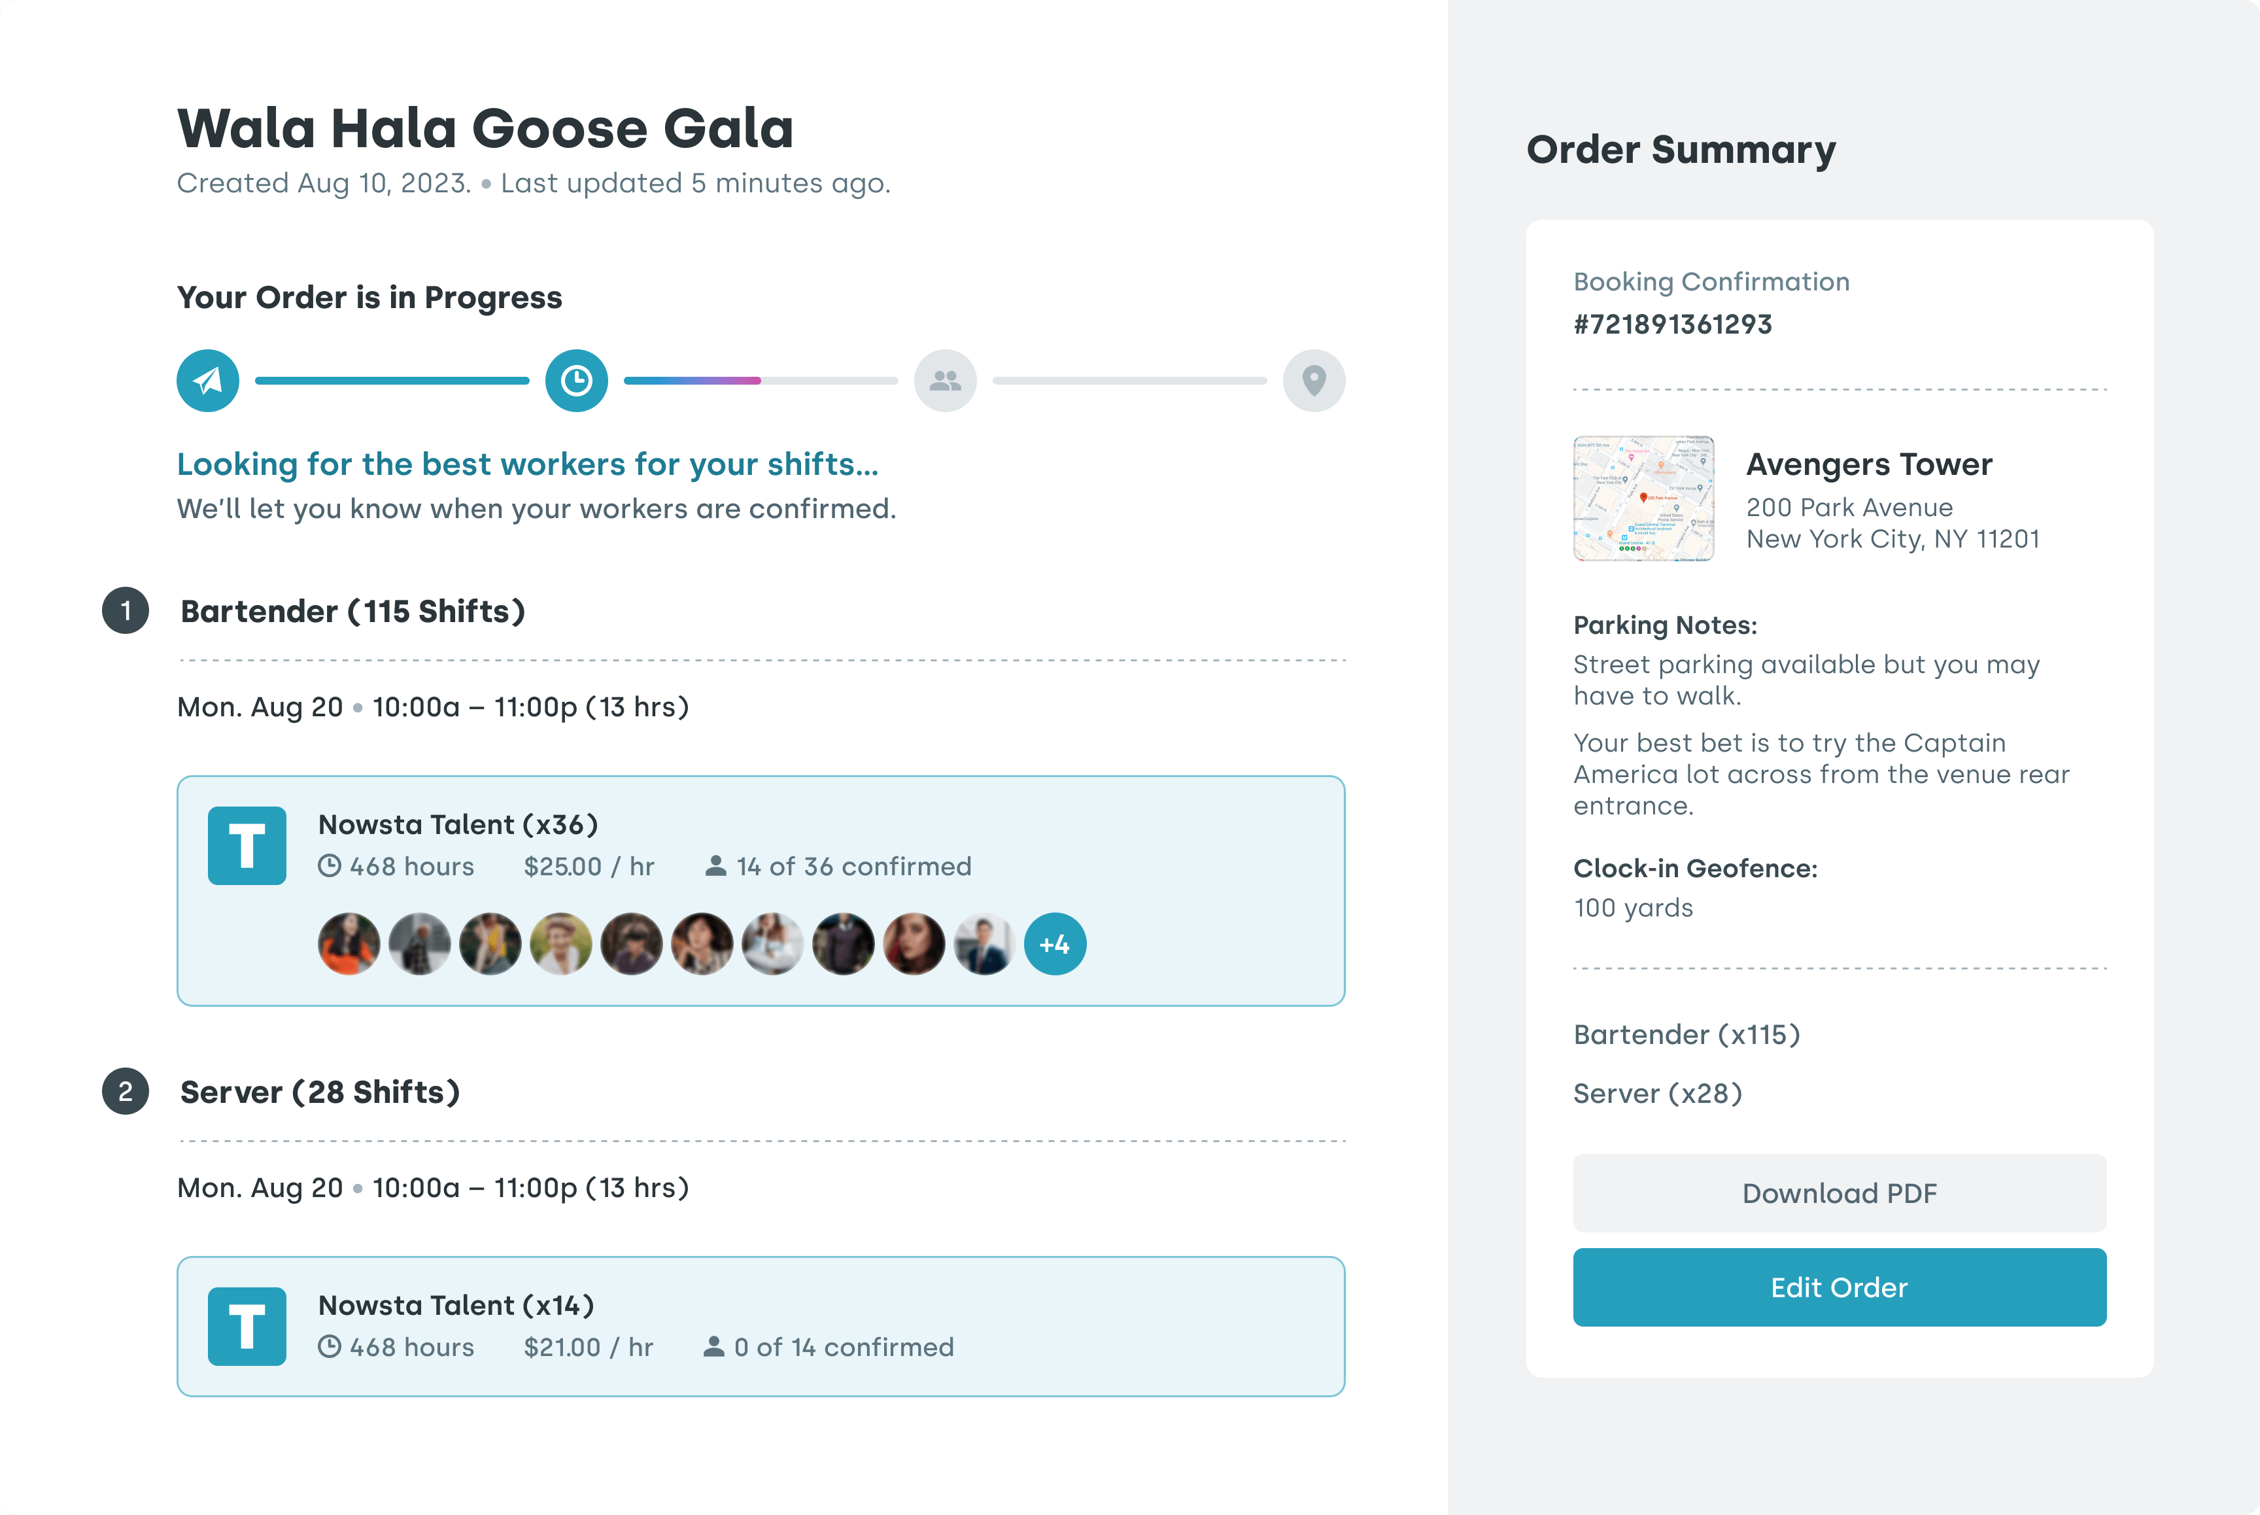The image size is (2260, 1515).
Task: Download the order PDF
Action: (1840, 1193)
